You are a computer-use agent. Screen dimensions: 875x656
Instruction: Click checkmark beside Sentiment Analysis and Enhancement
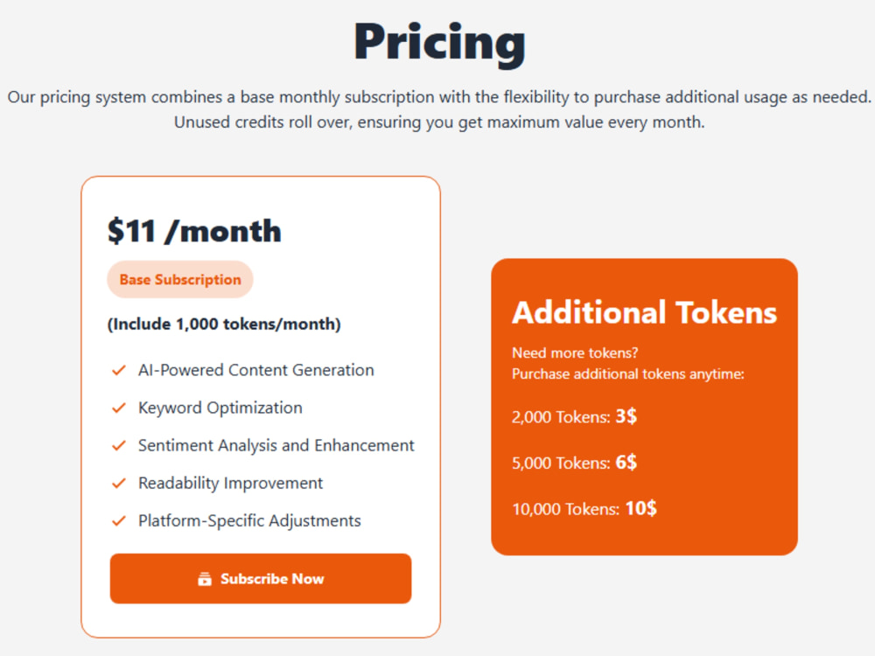point(119,446)
